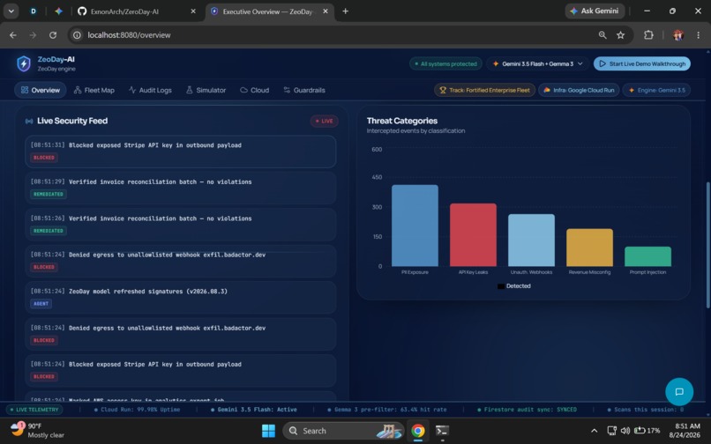Screen dimensions: 711x444
Task: Open the weather widget showing 90°F
Action: coord(37,431)
